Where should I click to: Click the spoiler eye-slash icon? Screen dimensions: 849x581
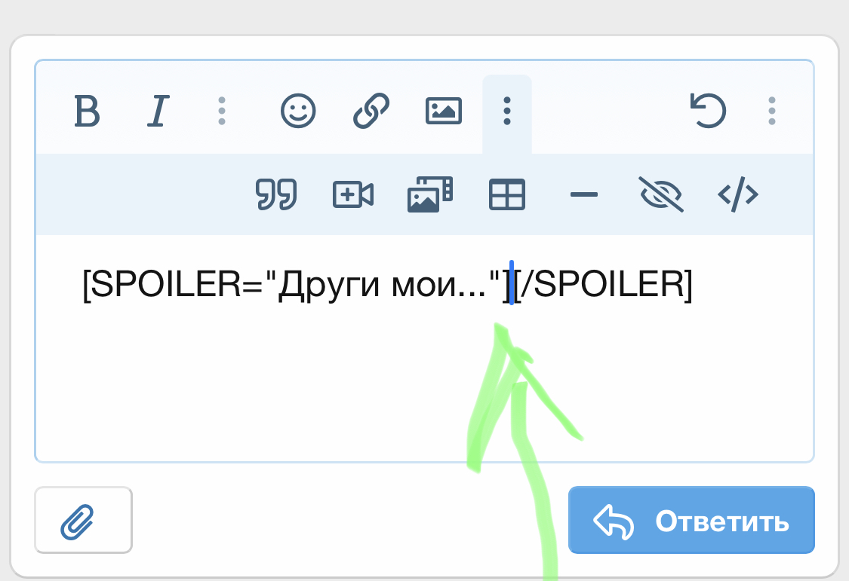click(661, 195)
